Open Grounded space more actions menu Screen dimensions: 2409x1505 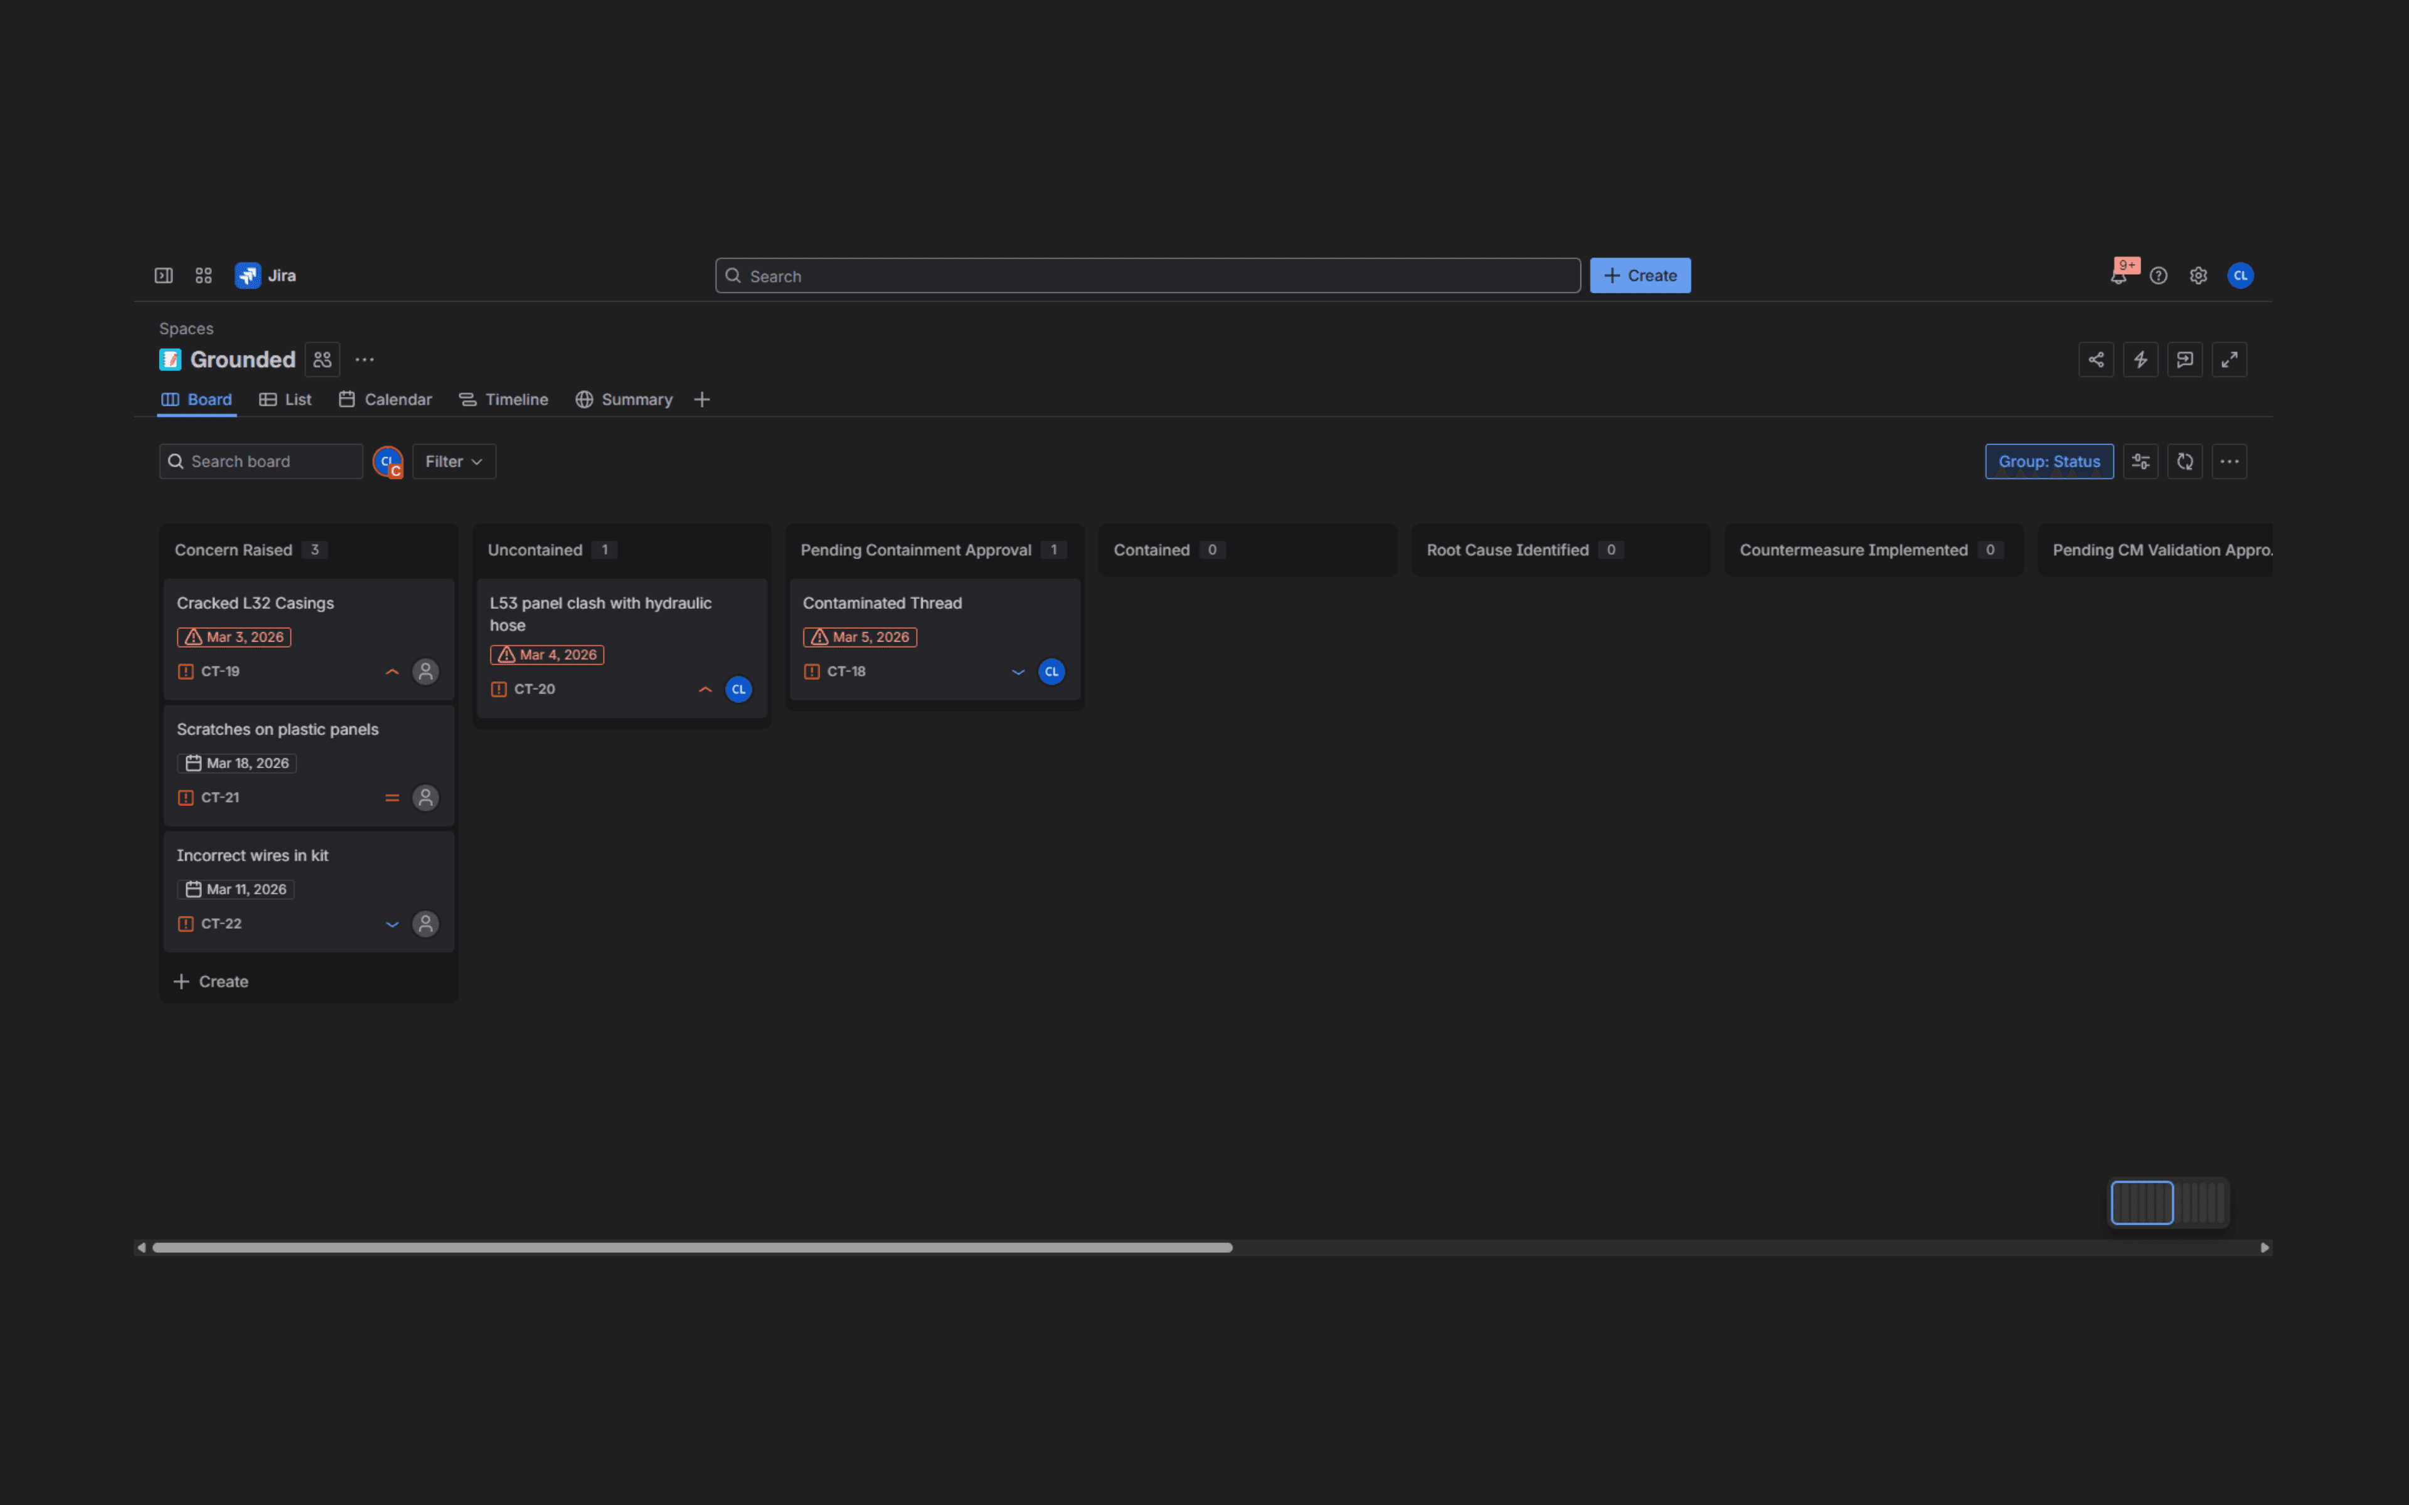coord(364,359)
